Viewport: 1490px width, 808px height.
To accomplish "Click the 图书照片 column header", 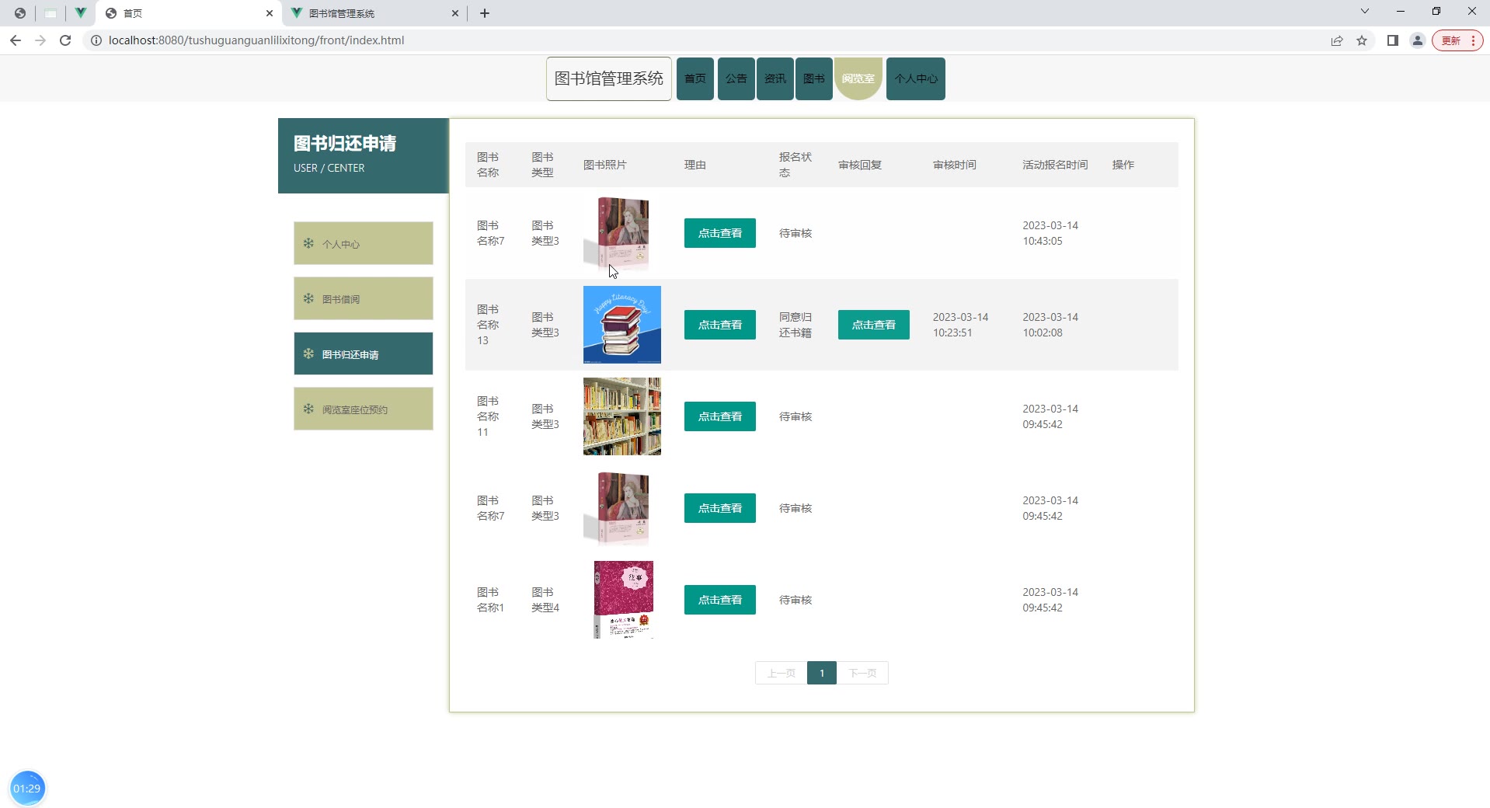I will 604,165.
